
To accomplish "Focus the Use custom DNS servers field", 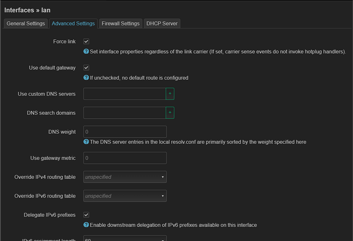I will click(125, 93).
